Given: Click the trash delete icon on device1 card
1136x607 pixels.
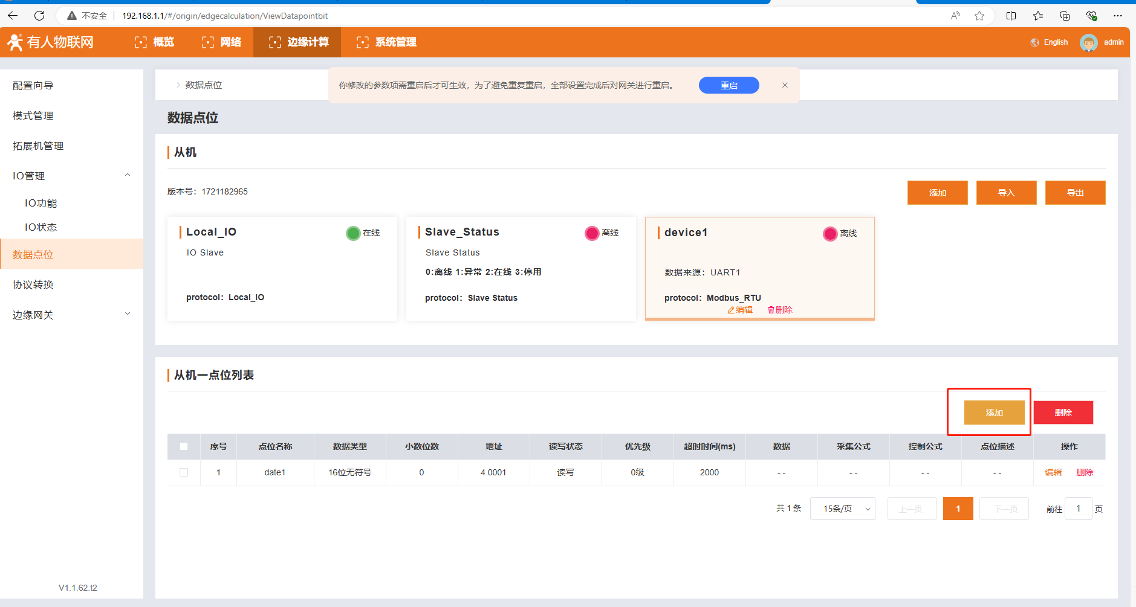Looking at the screenshot, I should (x=771, y=310).
